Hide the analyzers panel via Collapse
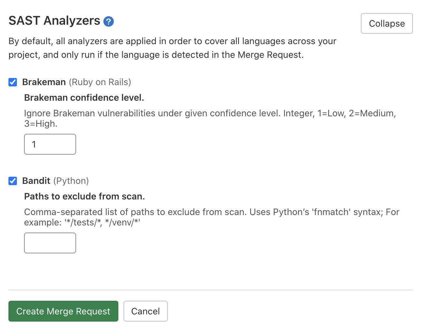This screenshot has width=422, height=330. pos(387,23)
